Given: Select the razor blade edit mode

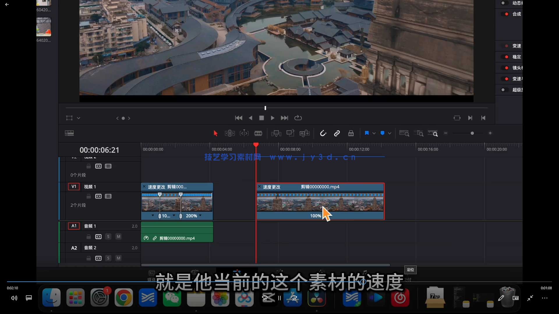Looking at the screenshot, I should tap(258, 133).
